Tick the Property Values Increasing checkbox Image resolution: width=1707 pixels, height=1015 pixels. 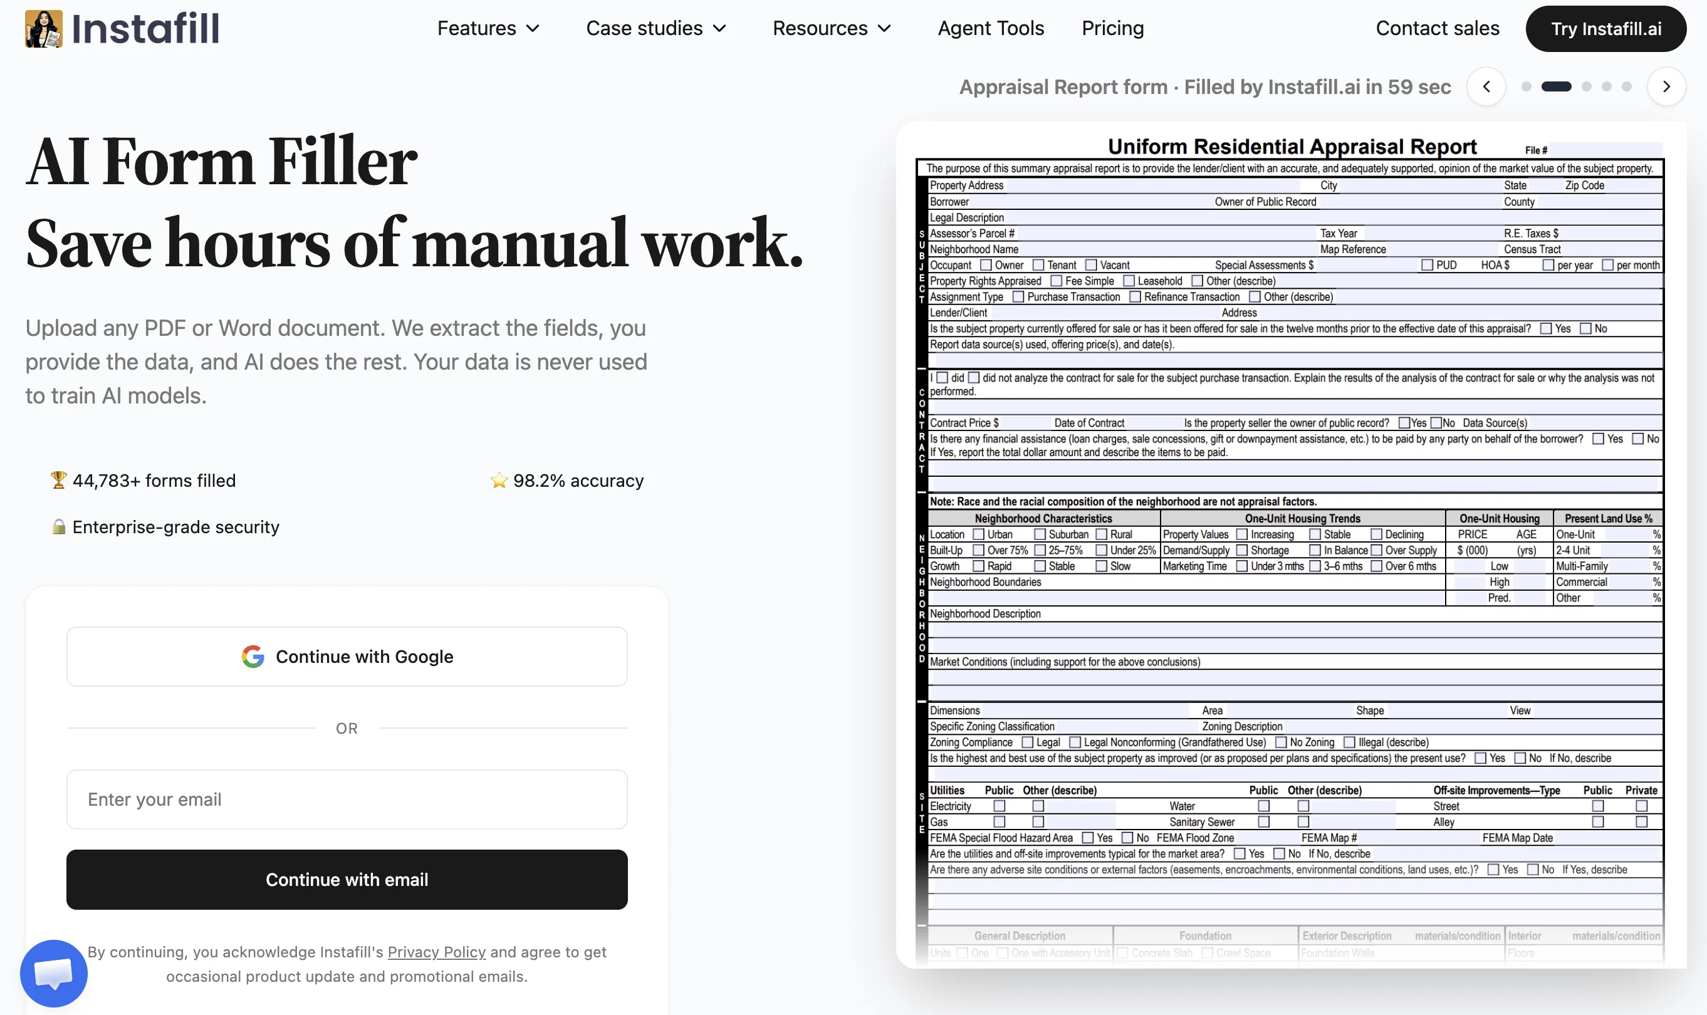tap(1242, 534)
